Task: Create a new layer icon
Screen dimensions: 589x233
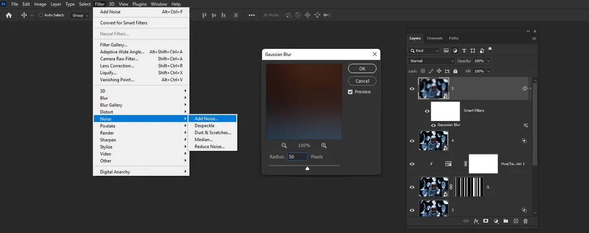Action: [x=515, y=221]
